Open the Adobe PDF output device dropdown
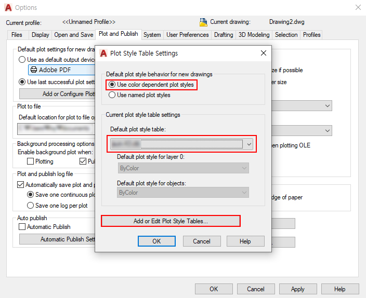 [x=62, y=70]
